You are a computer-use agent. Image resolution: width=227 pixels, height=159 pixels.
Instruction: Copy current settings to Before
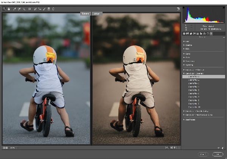click(x=175, y=148)
